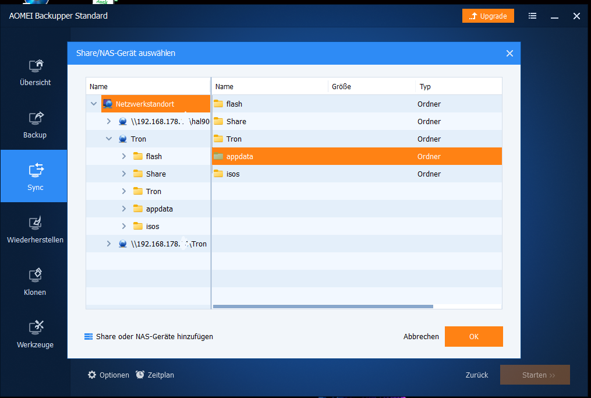Click the Share folder icon in the tree
The width and height of the screenshot is (591, 398).
[x=138, y=174]
